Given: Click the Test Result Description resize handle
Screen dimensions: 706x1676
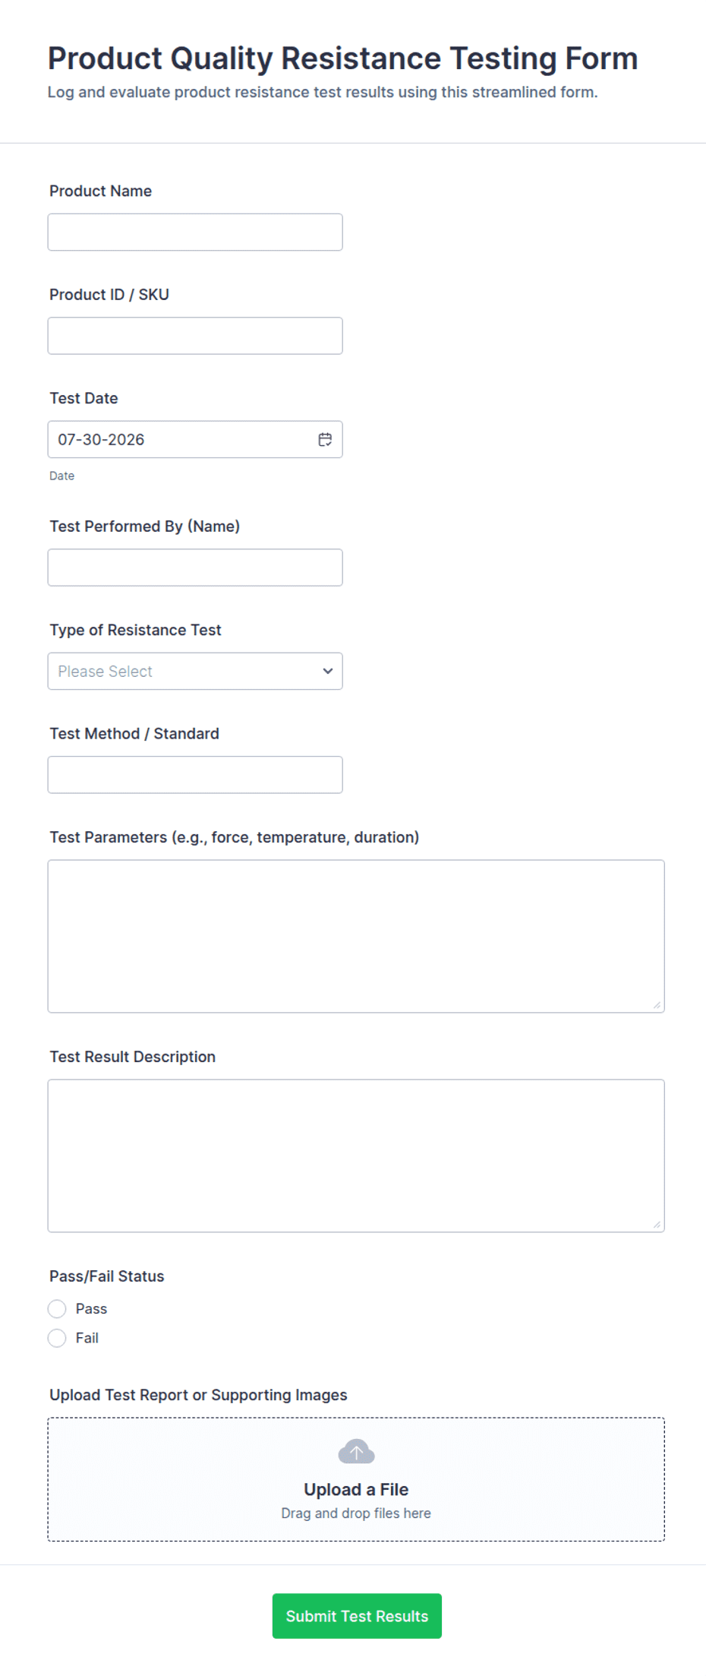Looking at the screenshot, I should coord(657,1224).
